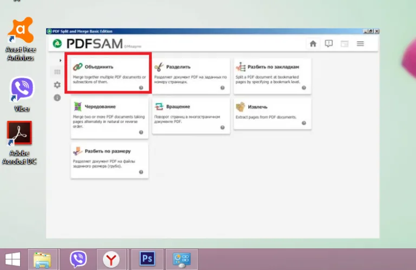Screen dimensions: 416x270
Task: Click the rotate arrows icon for Вращение
Action: pyautogui.click(x=159, y=106)
